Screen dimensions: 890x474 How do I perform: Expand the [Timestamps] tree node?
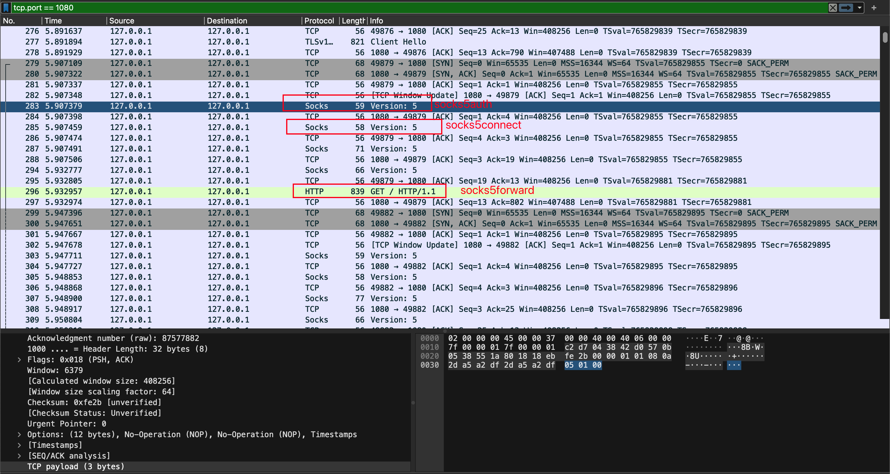point(19,445)
